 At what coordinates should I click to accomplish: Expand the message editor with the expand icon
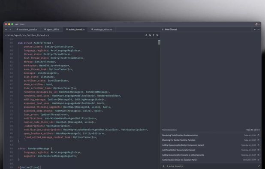pos(259,166)
